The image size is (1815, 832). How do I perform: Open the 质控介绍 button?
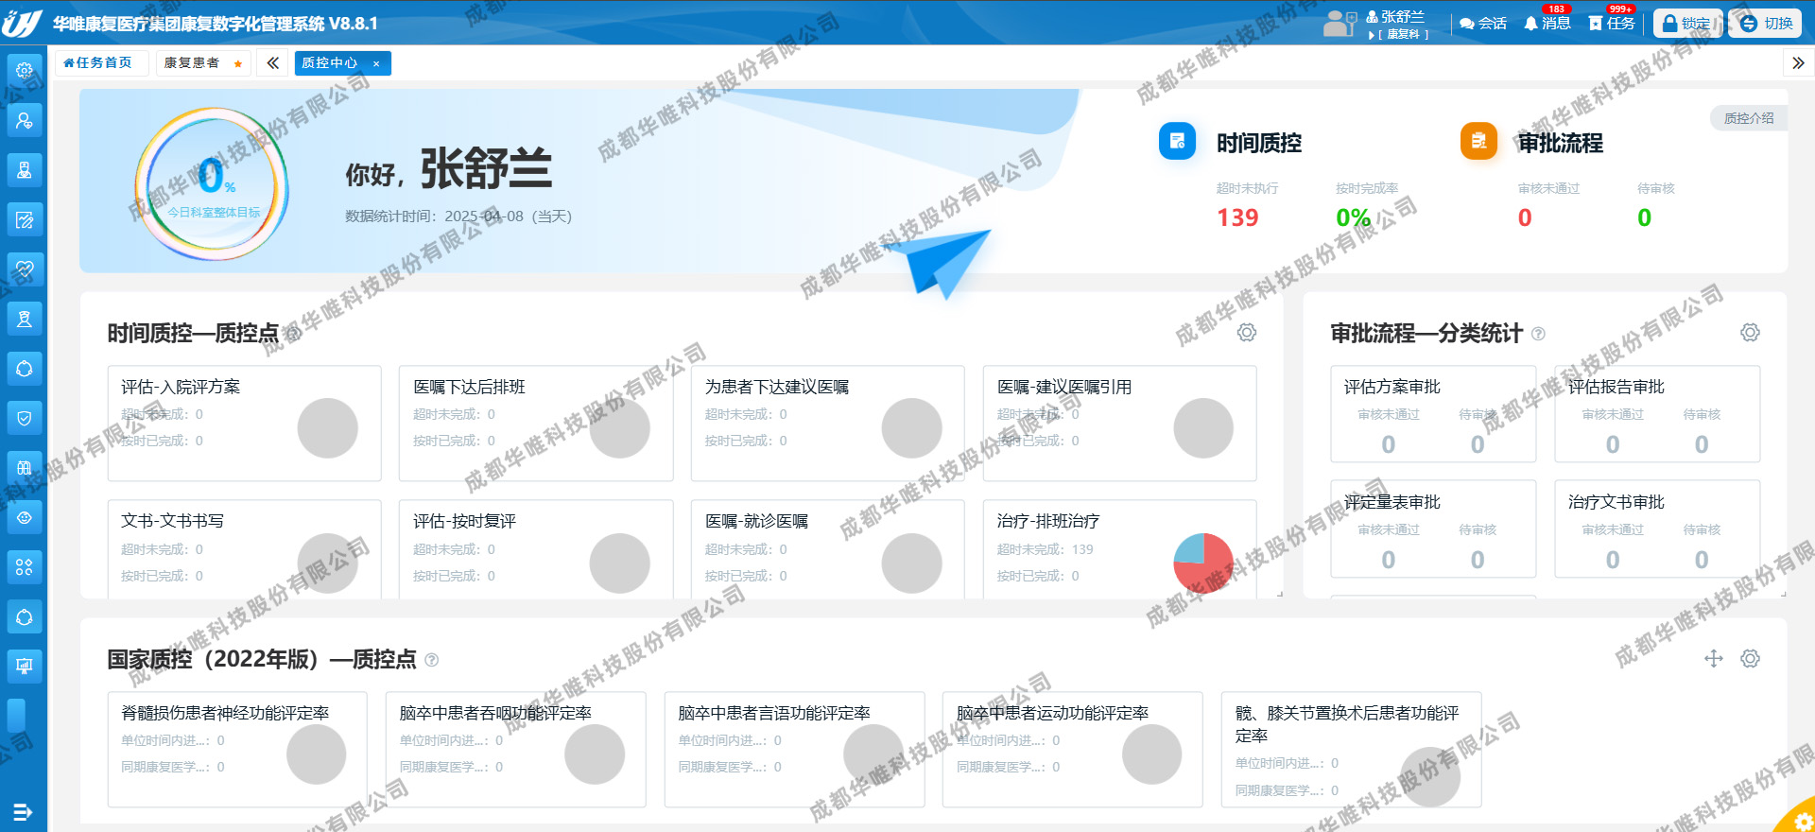click(1748, 118)
